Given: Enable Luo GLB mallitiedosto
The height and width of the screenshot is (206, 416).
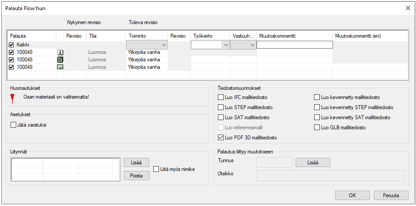Looking at the screenshot, I should (317, 128).
